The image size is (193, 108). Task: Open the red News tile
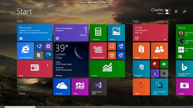click(35, 69)
